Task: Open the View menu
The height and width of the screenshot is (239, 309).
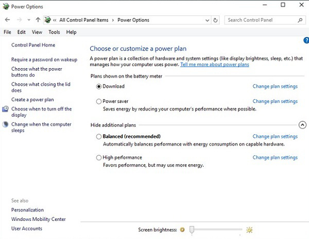Action: pyautogui.click(x=37, y=32)
